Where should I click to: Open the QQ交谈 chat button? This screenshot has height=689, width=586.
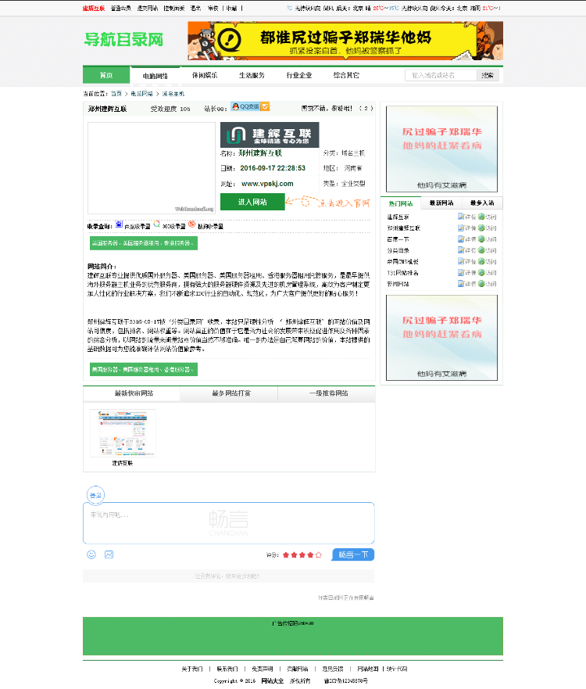click(x=250, y=107)
